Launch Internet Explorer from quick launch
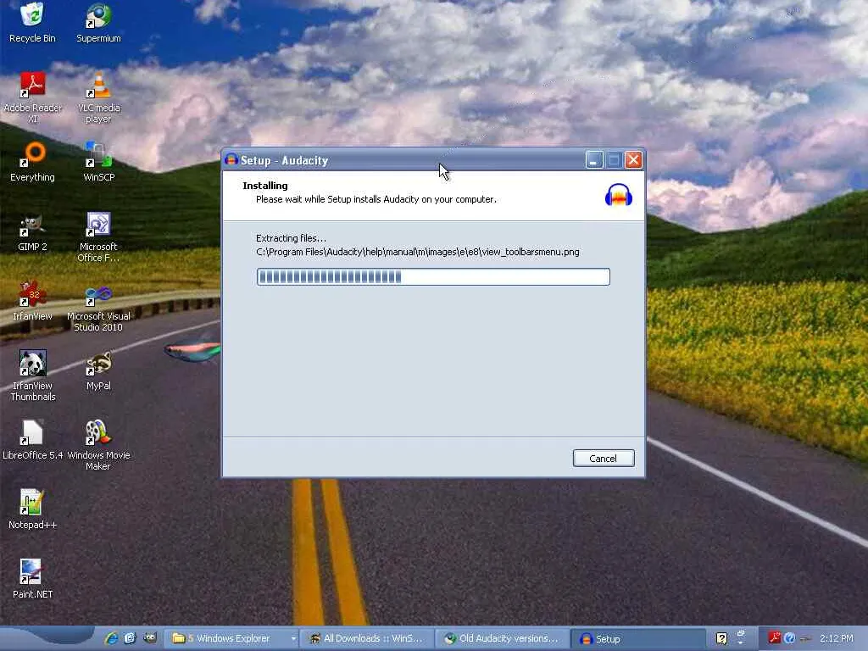Image resolution: width=868 pixels, height=651 pixels. (x=111, y=638)
